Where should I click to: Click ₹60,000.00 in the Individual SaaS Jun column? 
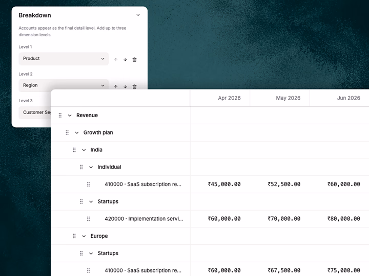coord(343,184)
